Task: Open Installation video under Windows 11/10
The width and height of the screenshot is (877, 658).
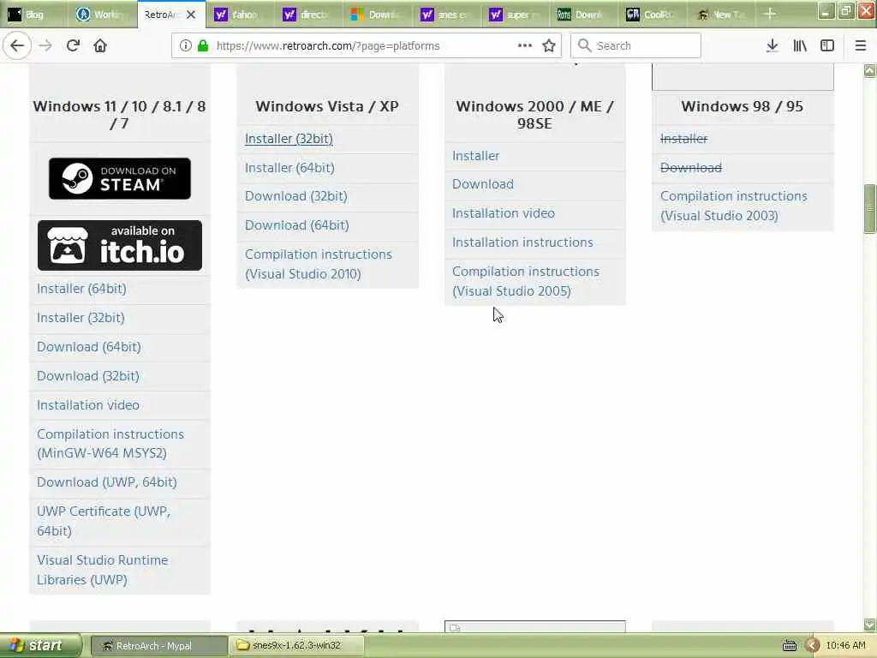Action: click(88, 405)
